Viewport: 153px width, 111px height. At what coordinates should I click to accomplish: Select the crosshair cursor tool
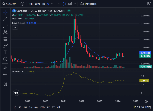point(5,12)
